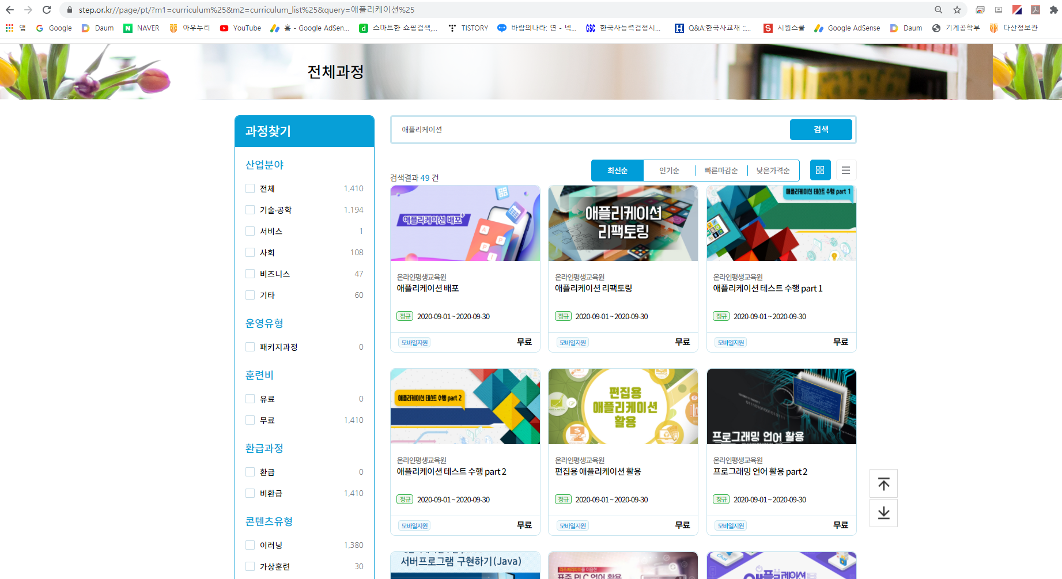1062x579 pixels.
Task: Jump to top of page arrow
Action: click(x=883, y=484)
